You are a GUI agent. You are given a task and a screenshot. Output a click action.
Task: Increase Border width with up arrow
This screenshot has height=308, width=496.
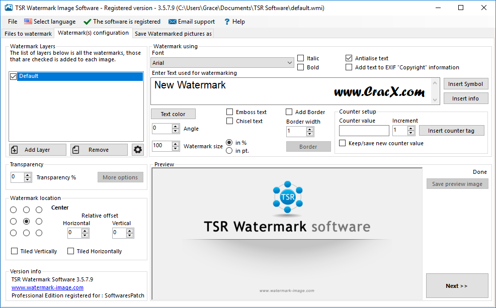click(x=310, y=129)
